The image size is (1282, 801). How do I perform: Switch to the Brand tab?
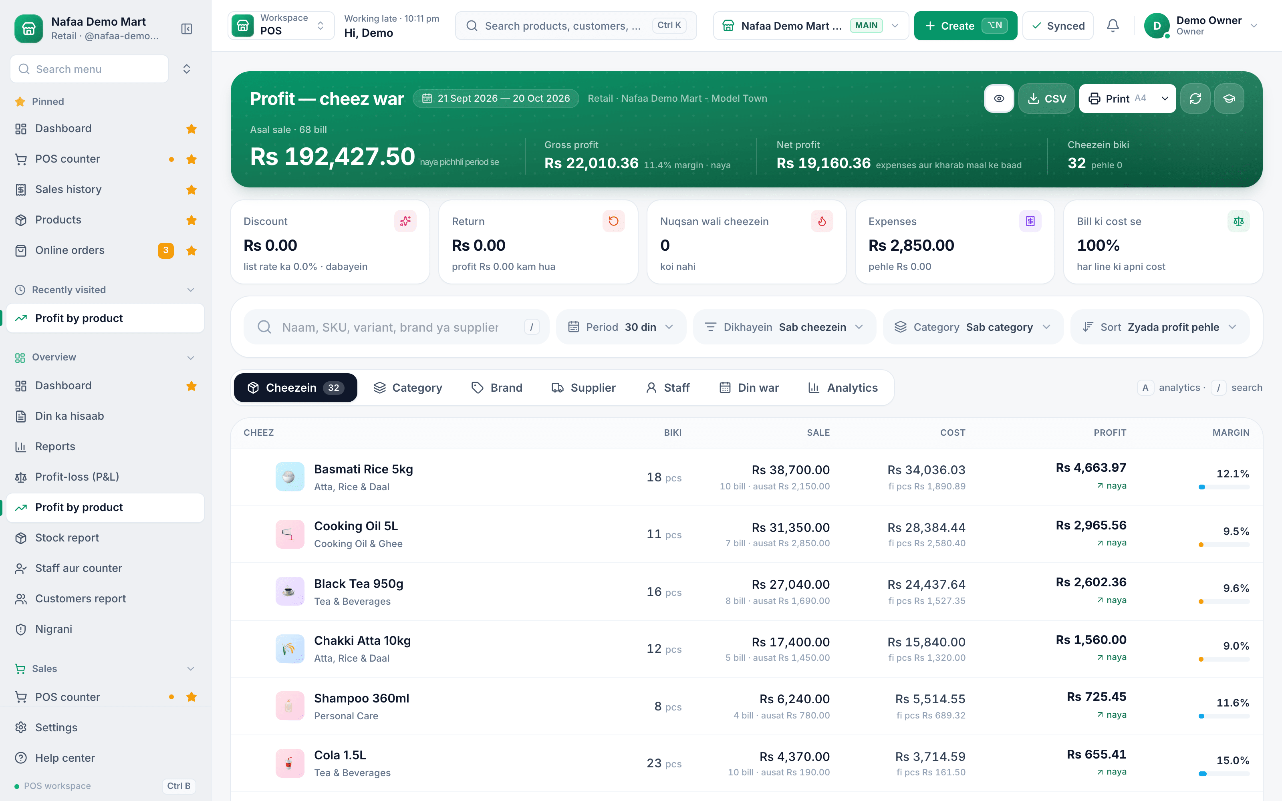pos(497,388)
